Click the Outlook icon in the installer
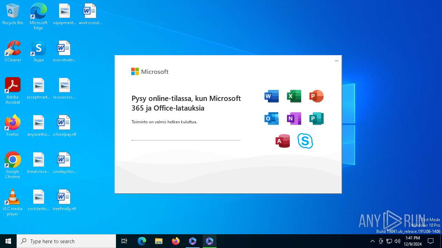The image size is (442, 248). click(271, 118)
